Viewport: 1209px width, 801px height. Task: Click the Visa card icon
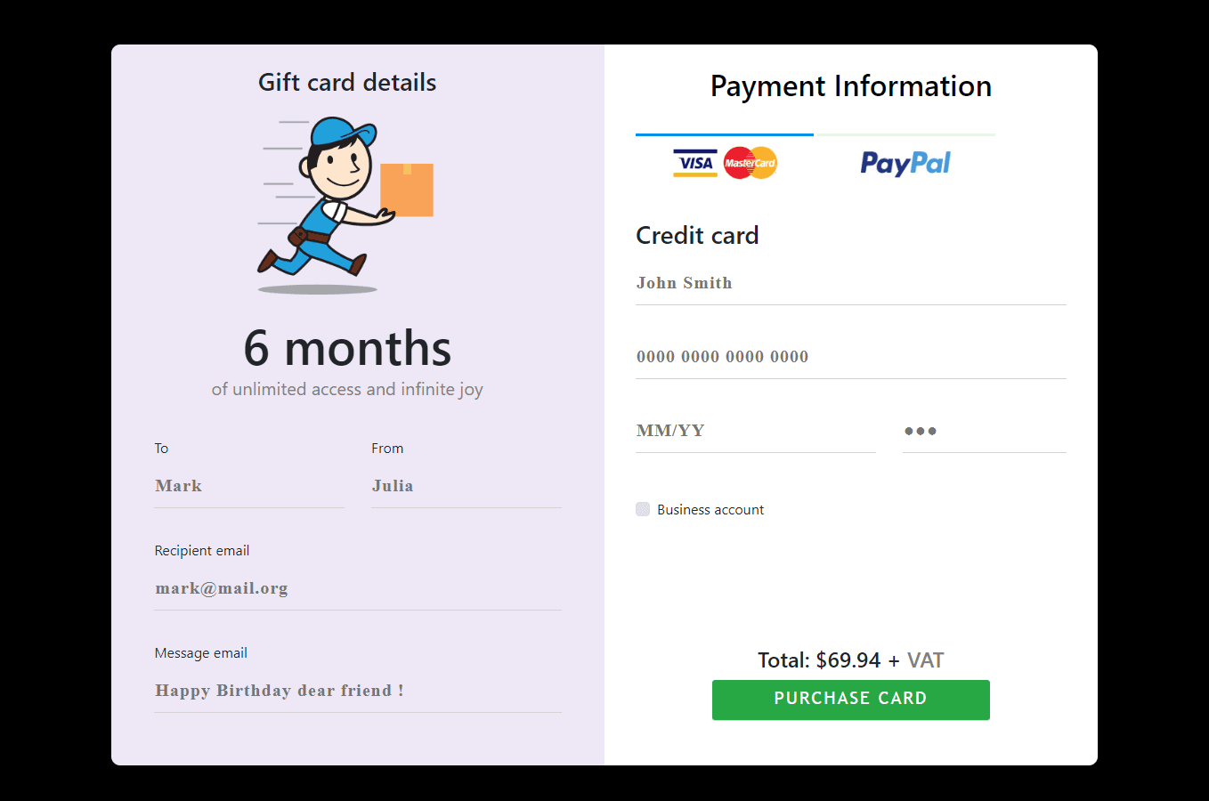pyautogui.click(x=694, y=163)
